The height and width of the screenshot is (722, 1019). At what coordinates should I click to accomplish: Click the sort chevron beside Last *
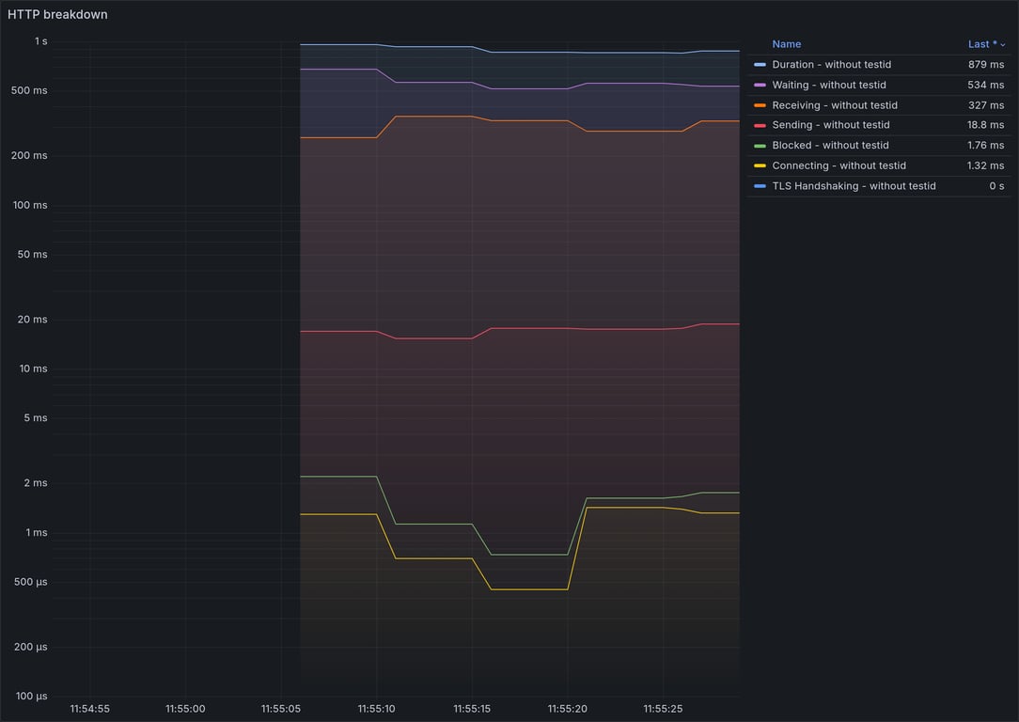tap(1003, 45)
